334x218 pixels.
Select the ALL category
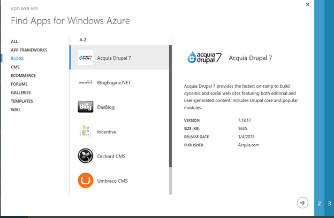14,42
